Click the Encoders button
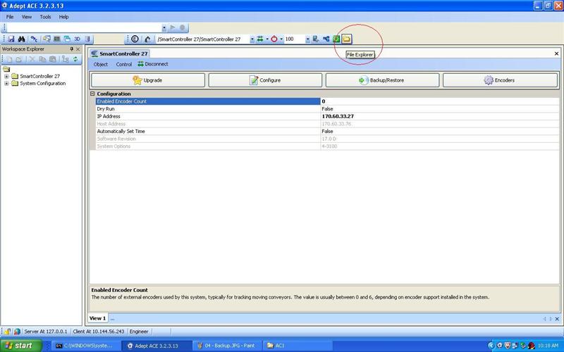The height and width of the screenshot is (352, 564). (x=500, y=80)
